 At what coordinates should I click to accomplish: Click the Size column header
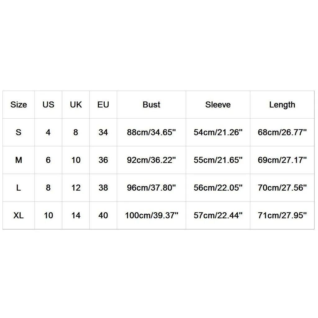(x=19, y=105)
